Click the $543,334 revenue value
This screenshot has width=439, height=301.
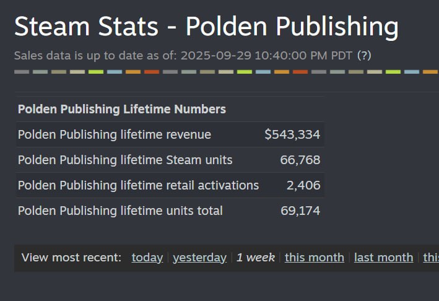tap(292, 134)
